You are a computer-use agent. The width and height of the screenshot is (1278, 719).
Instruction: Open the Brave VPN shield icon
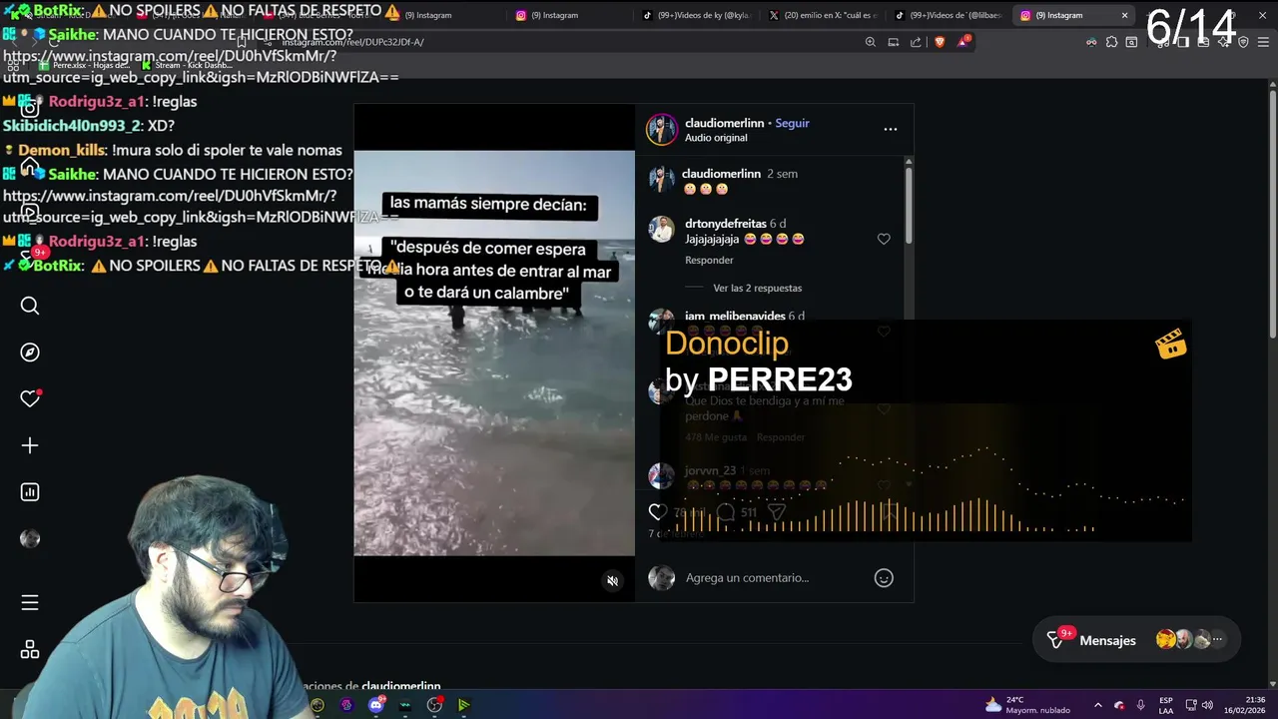1243,42
